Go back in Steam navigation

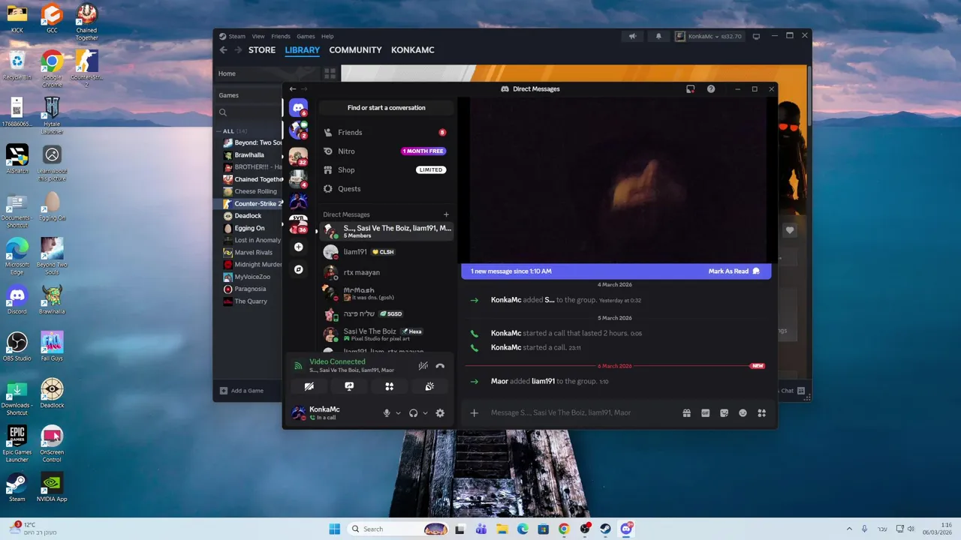(x=223, y=50)
